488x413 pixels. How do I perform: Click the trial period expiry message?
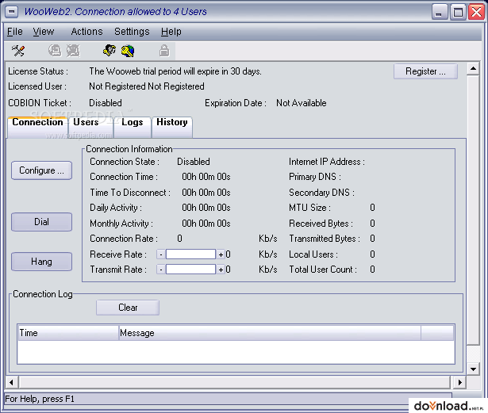(x=175, y=71)
